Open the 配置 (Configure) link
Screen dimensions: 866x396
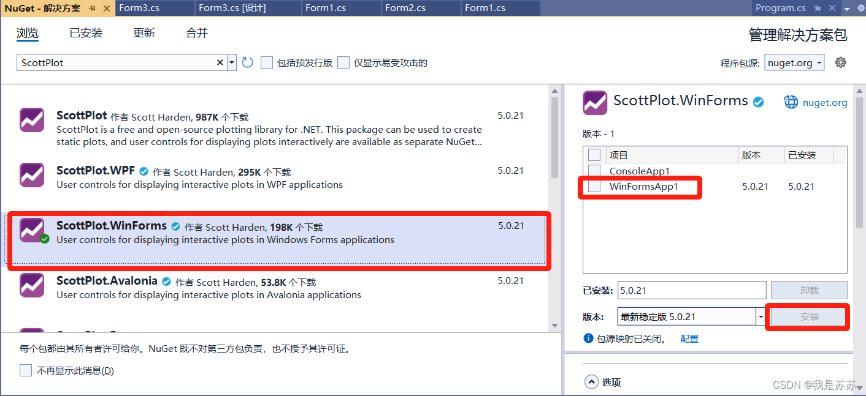(689, 338)
